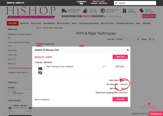Image resolution: width=163 pixels, height=116 pixels.
Task: Select Eyes (247) category
Action: point(12,50)
